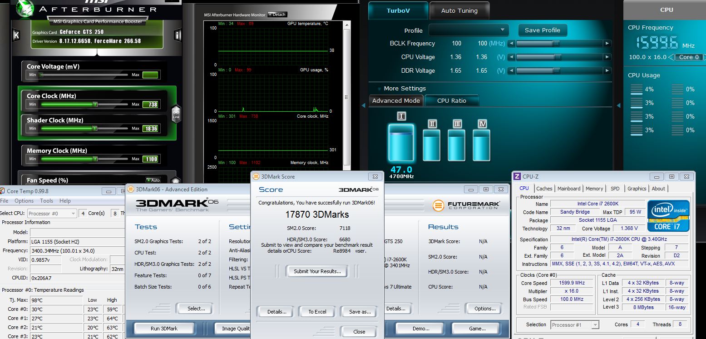Click DDR Voltage increase arrow
Image resolution: width=706 pixels, height=339 pixels.
[x=607, y=71]
